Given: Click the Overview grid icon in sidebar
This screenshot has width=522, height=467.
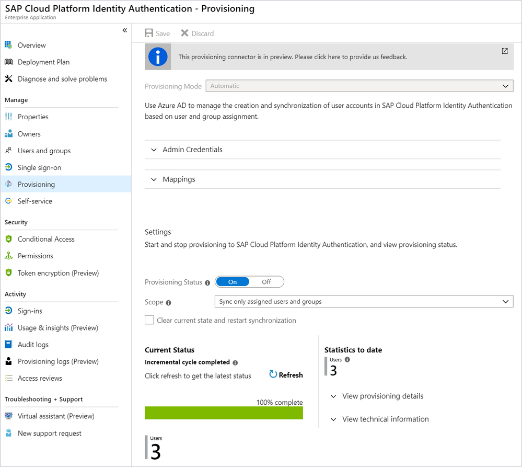Looking at the screenshot, I should pyautogui.click(x=8, y=45).
